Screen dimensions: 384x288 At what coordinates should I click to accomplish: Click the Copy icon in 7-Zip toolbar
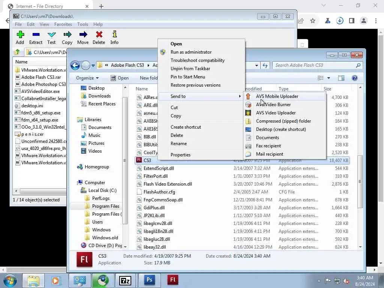tap(67, 35)
